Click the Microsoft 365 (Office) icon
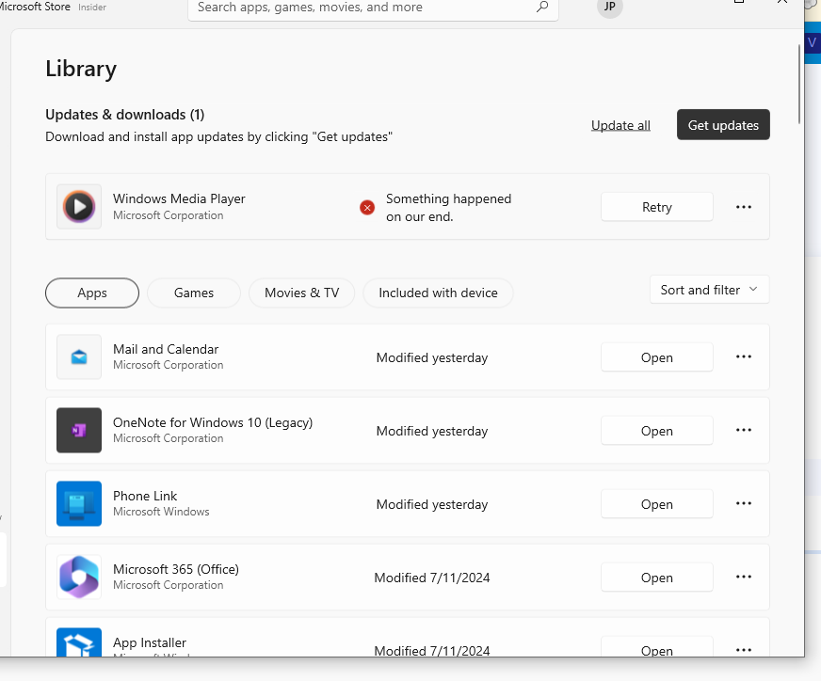Viewport: 821px width, 681px height. 79,577
